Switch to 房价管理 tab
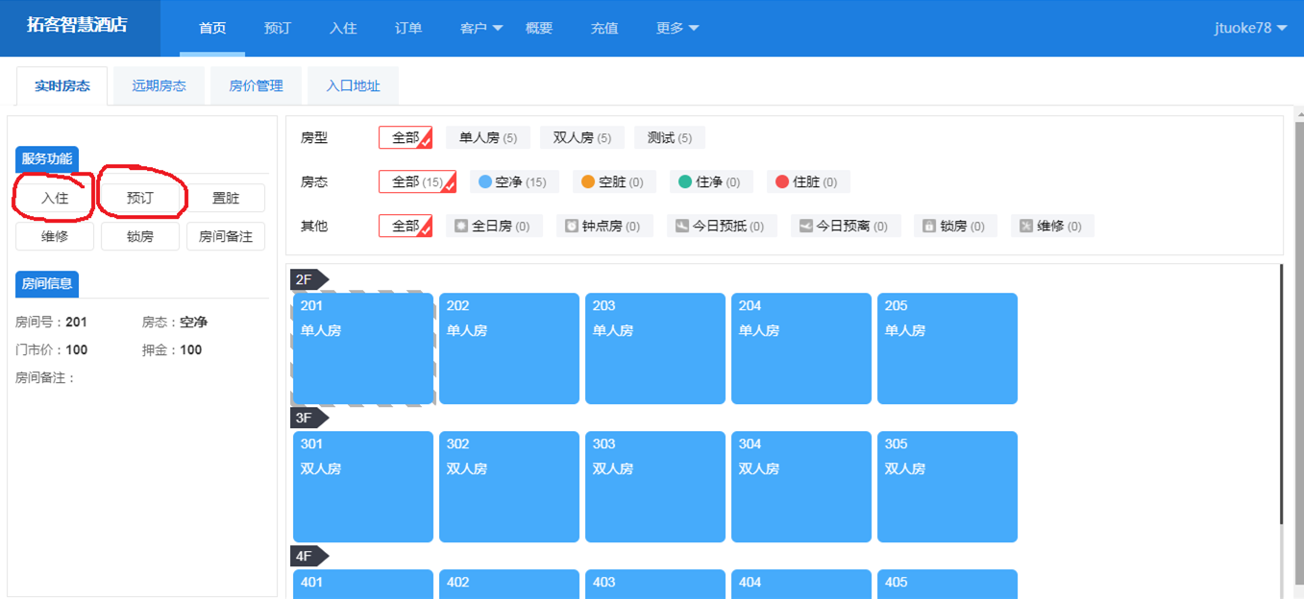 (x=256, y=85)
